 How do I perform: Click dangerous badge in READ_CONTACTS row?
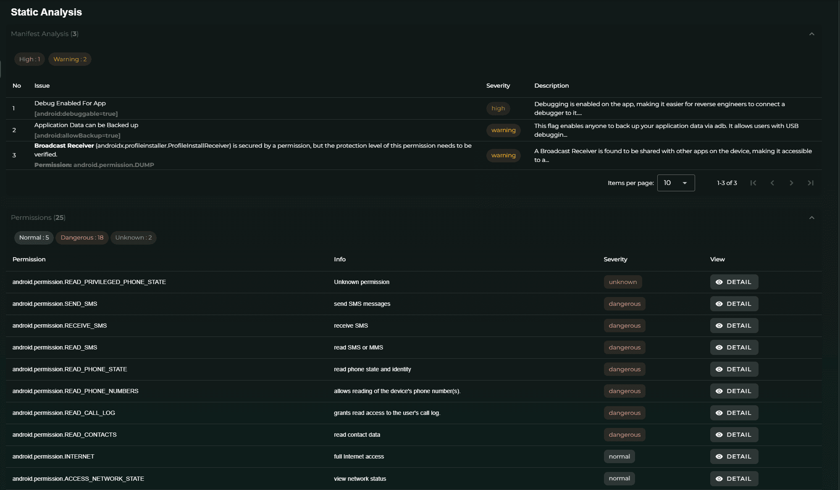[x=625, y=435]
